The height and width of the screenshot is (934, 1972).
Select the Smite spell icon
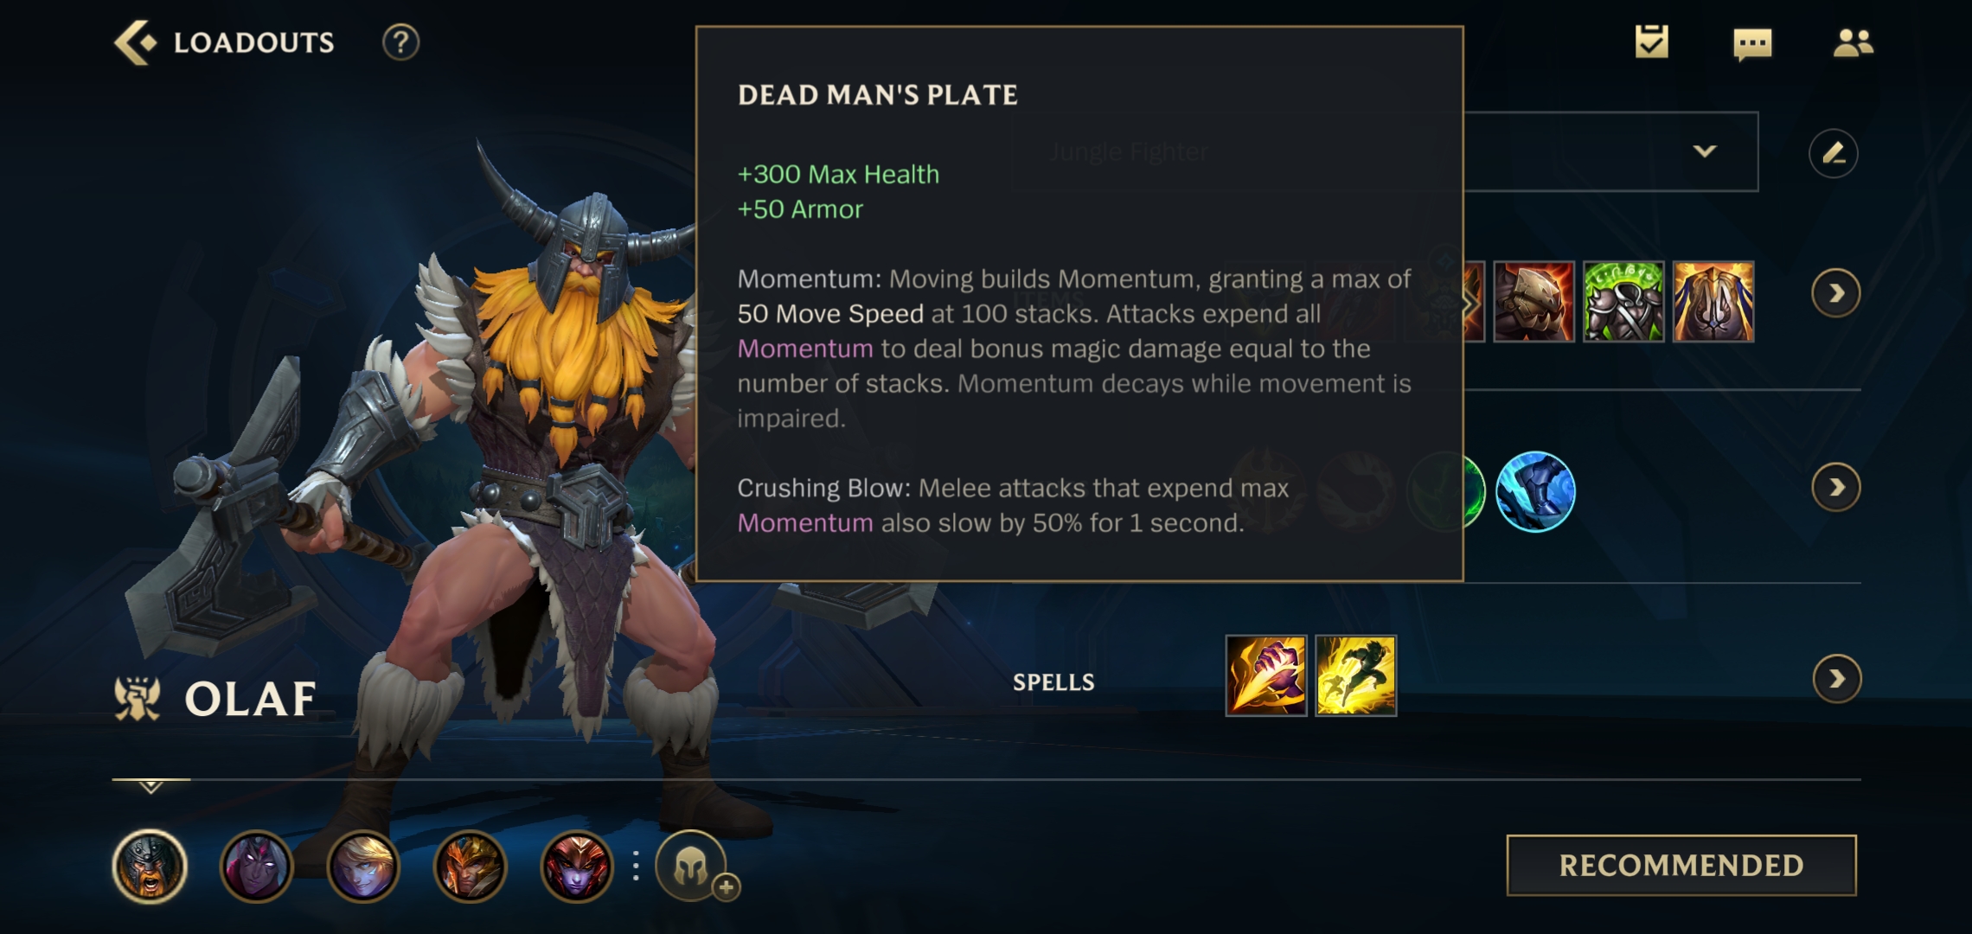click(1266, 675)
